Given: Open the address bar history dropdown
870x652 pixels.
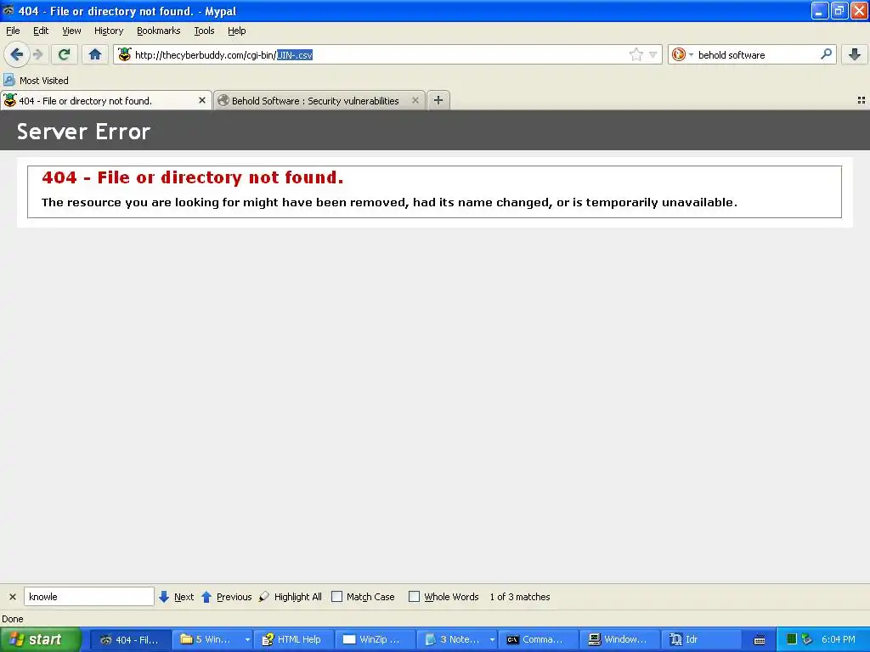Looking at the screenshot, I should point(653,54).
